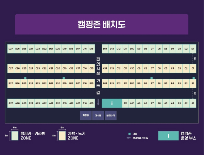204x155 pixels.
Task: Choose spot C15
Action: (91, 68)
